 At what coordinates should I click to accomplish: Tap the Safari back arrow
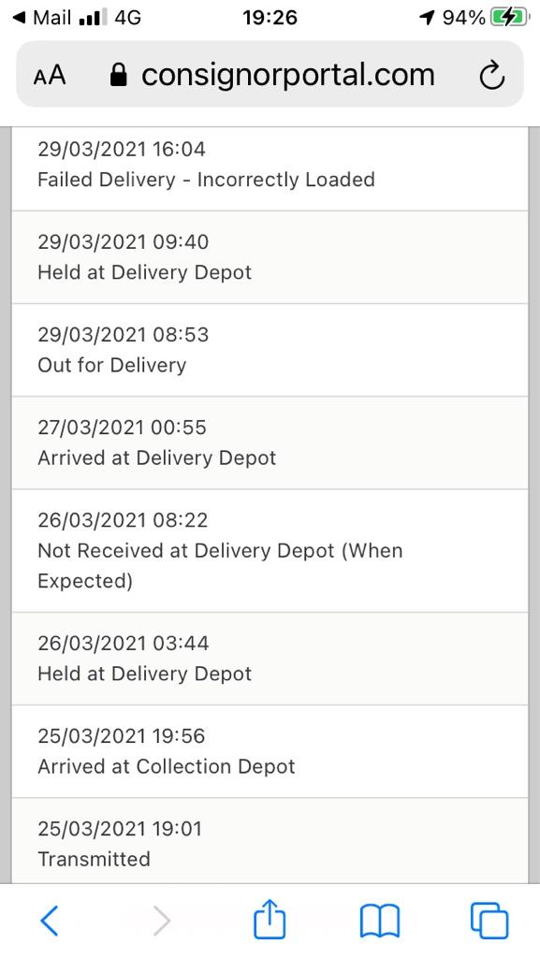[x=50, y=921]
